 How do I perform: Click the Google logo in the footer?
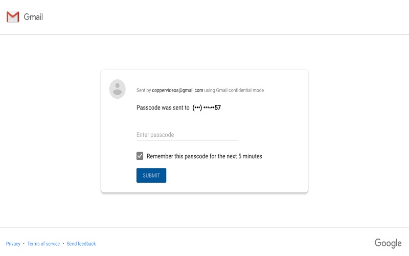click(x=388, y=243)
